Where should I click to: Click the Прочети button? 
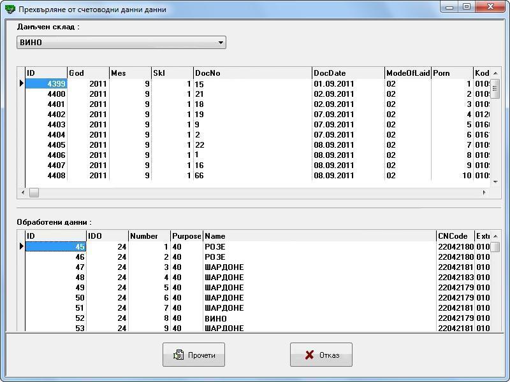[194, 355]
